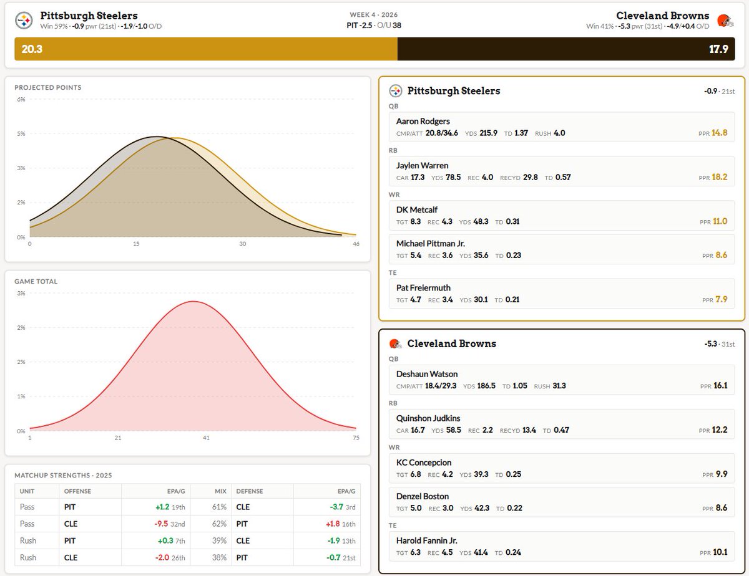
Task: Open Aaron Rodgers' player name
Action: tap(423, 121)
